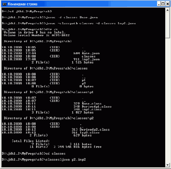The height and width of the screenshot is (169, 171).
Task: Click the vertical scrollbar thumb
Action: tap(167, 25)
